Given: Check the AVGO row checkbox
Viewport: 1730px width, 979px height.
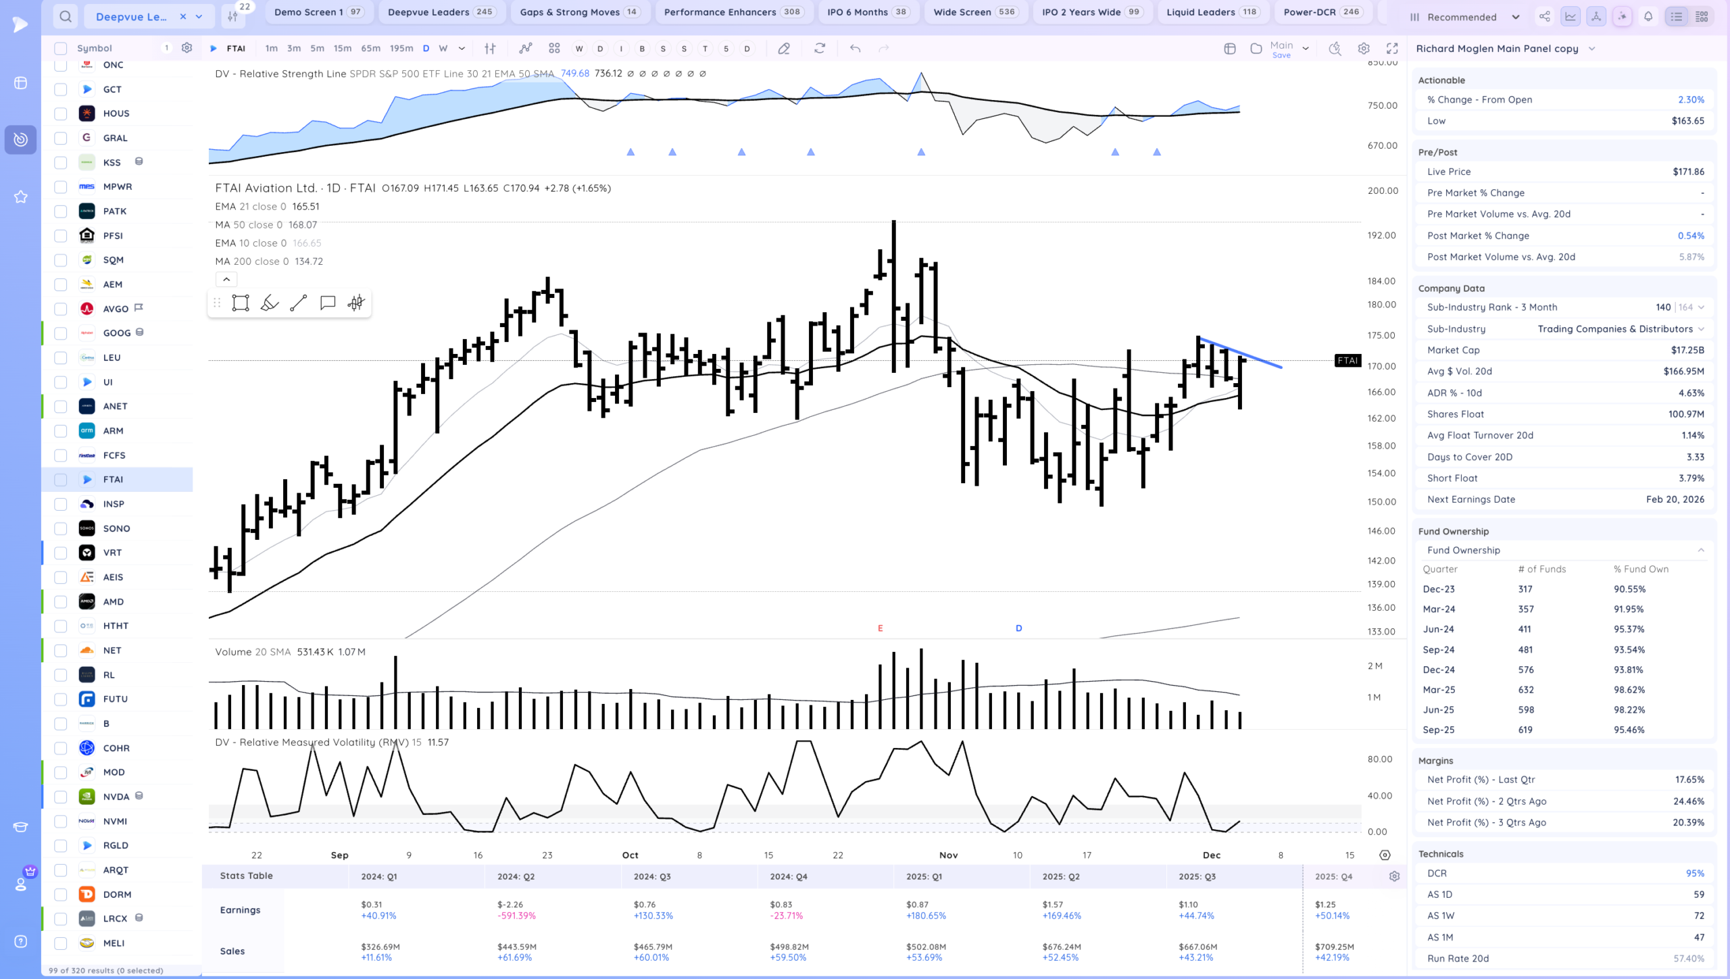Looking at the screenshot, I should [x=61, y=309].
